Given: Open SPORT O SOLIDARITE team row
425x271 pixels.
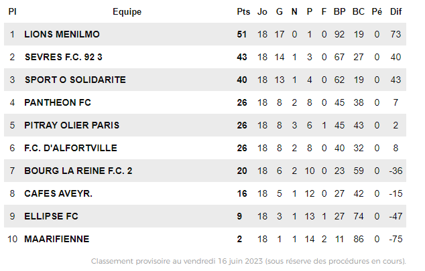Looking at the screenshot, I should point(74,80).
